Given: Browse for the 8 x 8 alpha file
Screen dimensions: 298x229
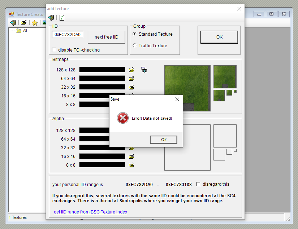Looking at the screenshot, I should pyautogui.click(x=131, y=165).
